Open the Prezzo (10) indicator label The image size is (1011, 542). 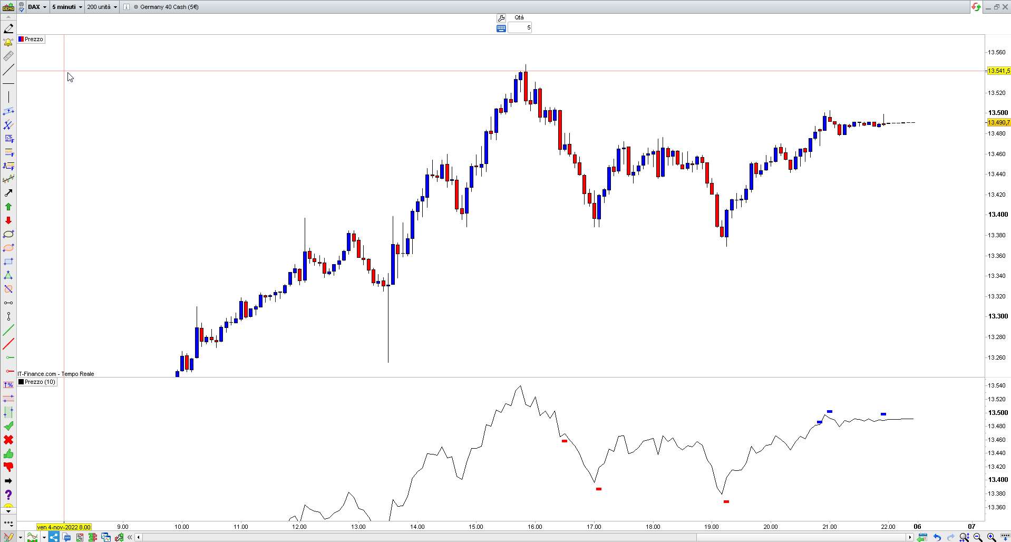pyautogui.click(x=37, y=382)
